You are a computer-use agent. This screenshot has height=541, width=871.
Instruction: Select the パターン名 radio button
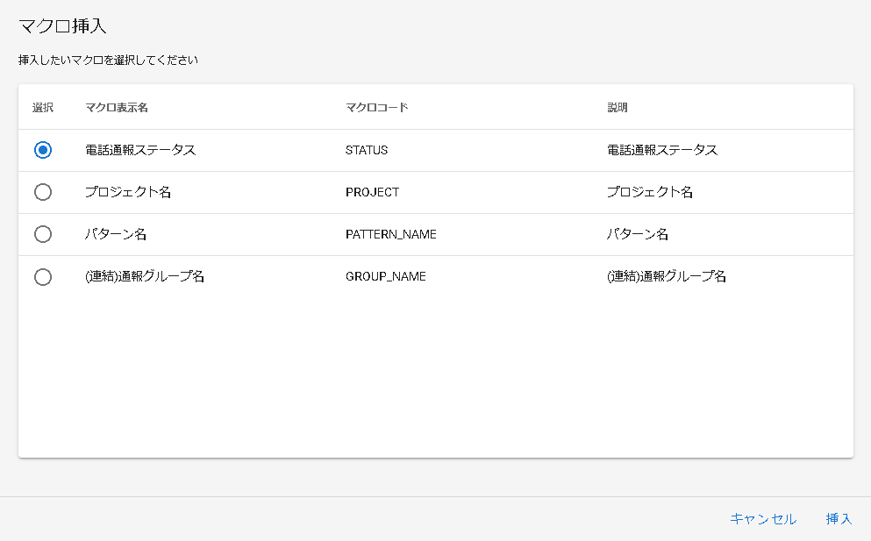(x=43, y=234)
